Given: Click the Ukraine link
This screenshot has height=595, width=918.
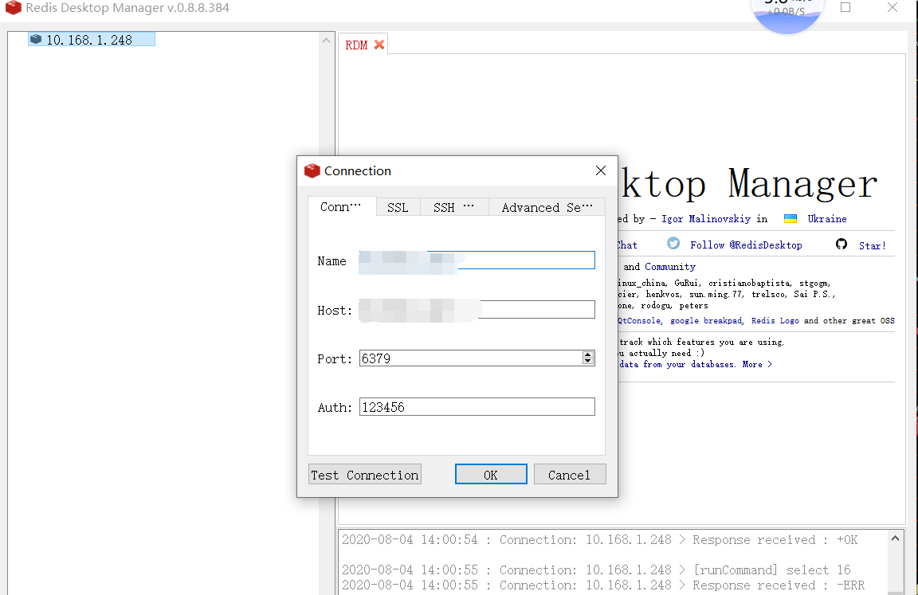Looking at the screenshot, I should [x=826, y=219].
